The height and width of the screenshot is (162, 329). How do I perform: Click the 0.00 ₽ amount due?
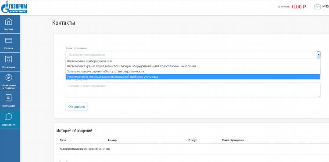coord(299,7)
